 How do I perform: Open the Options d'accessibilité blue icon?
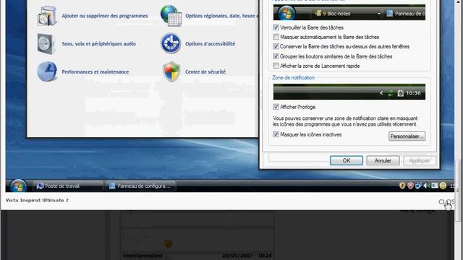point(171,43)
